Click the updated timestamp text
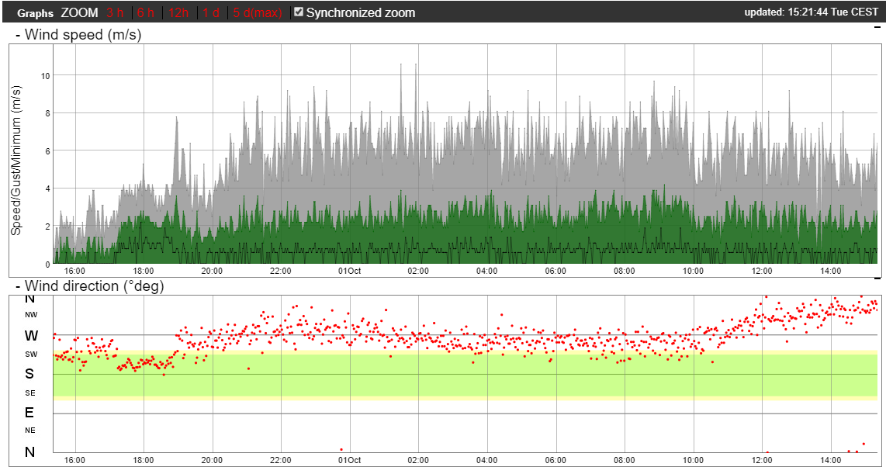Image resolution: width=886 pixels, height=467 pixels. click(811, 12)
